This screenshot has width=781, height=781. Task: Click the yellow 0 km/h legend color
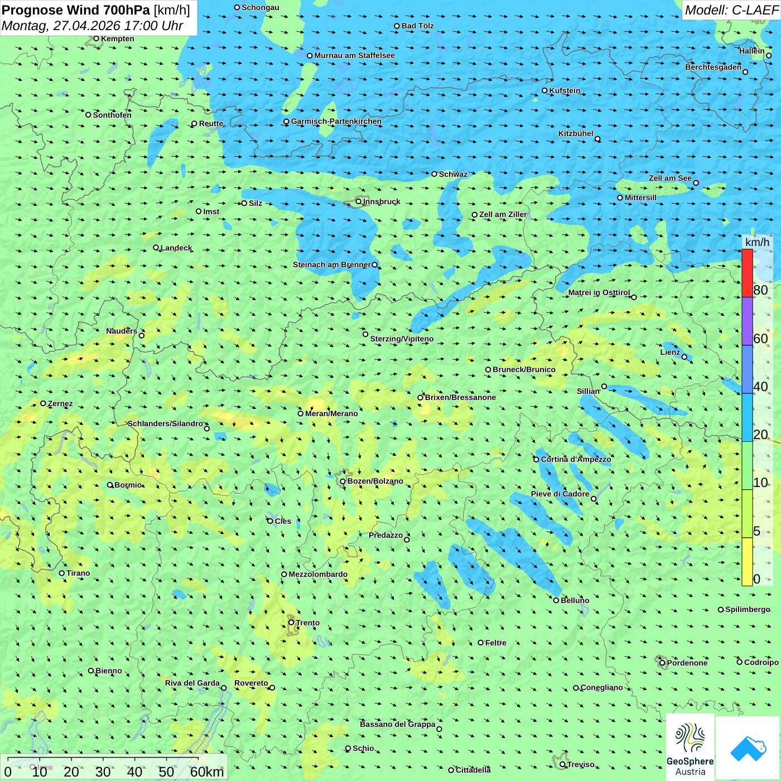[x=747, y=562]
